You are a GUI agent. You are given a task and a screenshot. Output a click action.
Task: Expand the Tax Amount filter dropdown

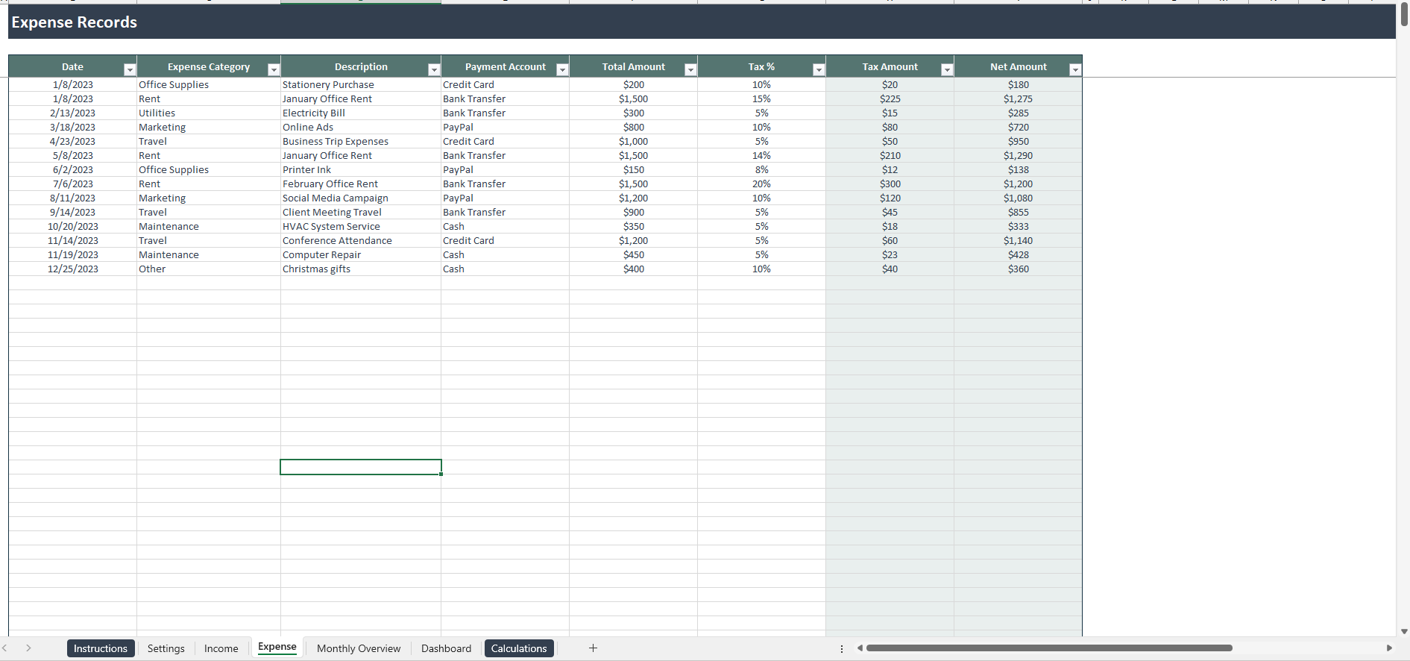947,69
